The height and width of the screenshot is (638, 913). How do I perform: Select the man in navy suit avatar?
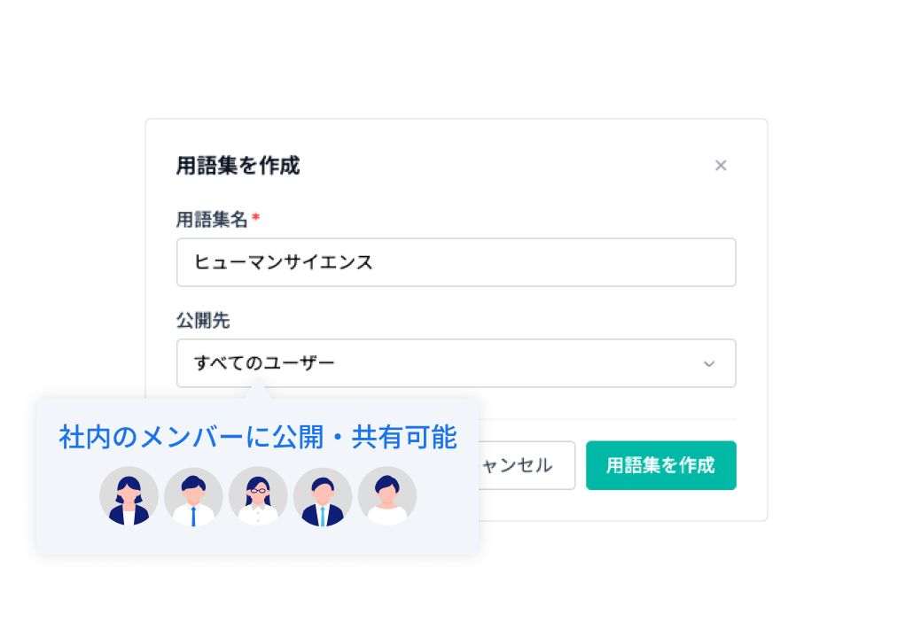click(x=323, y=496)
